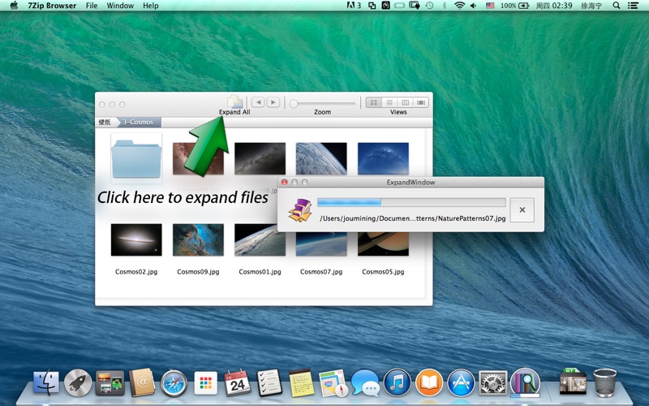Select the Milky Way thumbnail in top row
Image resolution: width=649 pixels, height=406 pixels.
coord(260,158)
